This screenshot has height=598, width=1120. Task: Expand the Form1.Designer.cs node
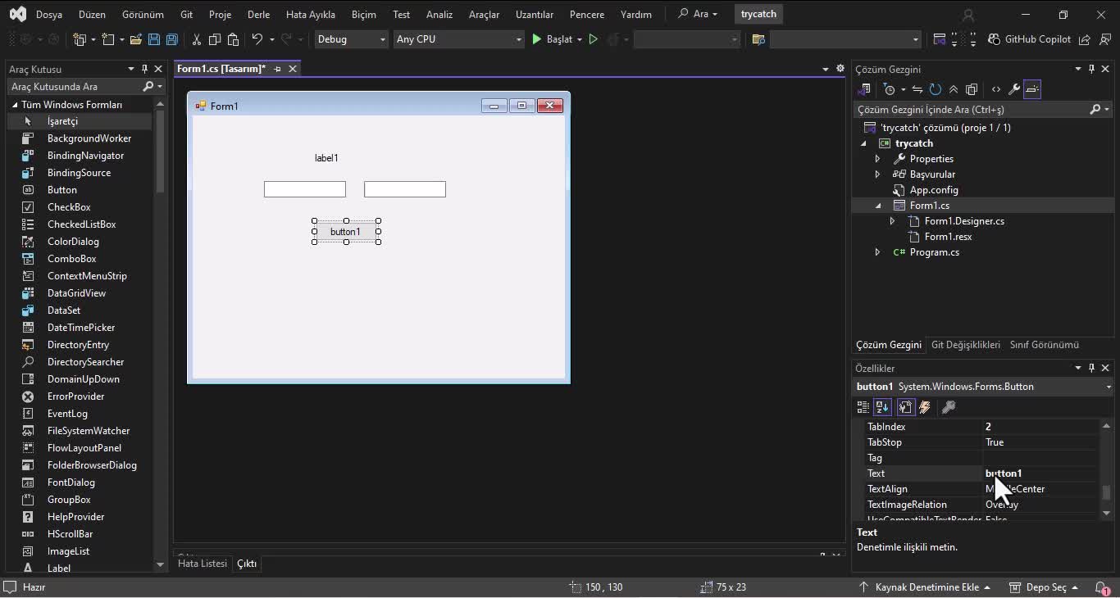pyautogui.click(x=892, y=221)
